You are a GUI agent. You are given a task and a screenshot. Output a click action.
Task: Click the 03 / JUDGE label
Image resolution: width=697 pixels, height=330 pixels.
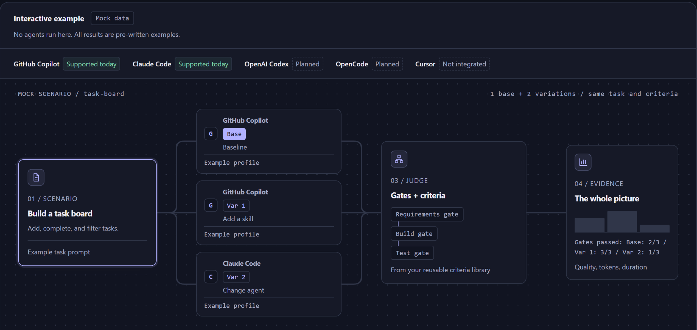[409, 181]
